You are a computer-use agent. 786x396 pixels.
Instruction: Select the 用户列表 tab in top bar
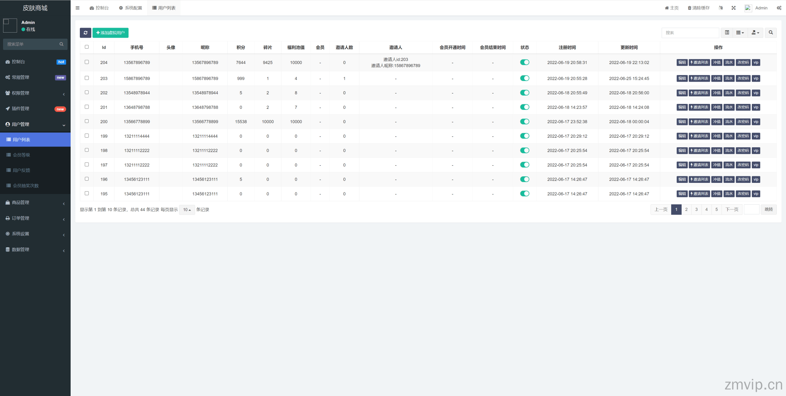pyautogui.click(x=164, y=8)
